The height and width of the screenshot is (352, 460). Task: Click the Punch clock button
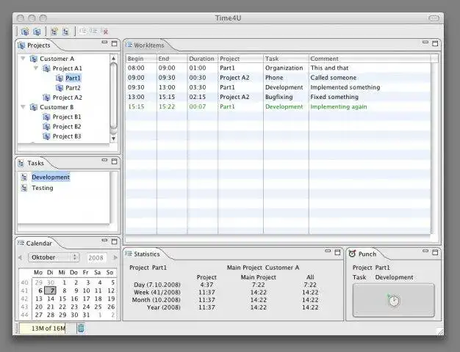click(393, 300)
